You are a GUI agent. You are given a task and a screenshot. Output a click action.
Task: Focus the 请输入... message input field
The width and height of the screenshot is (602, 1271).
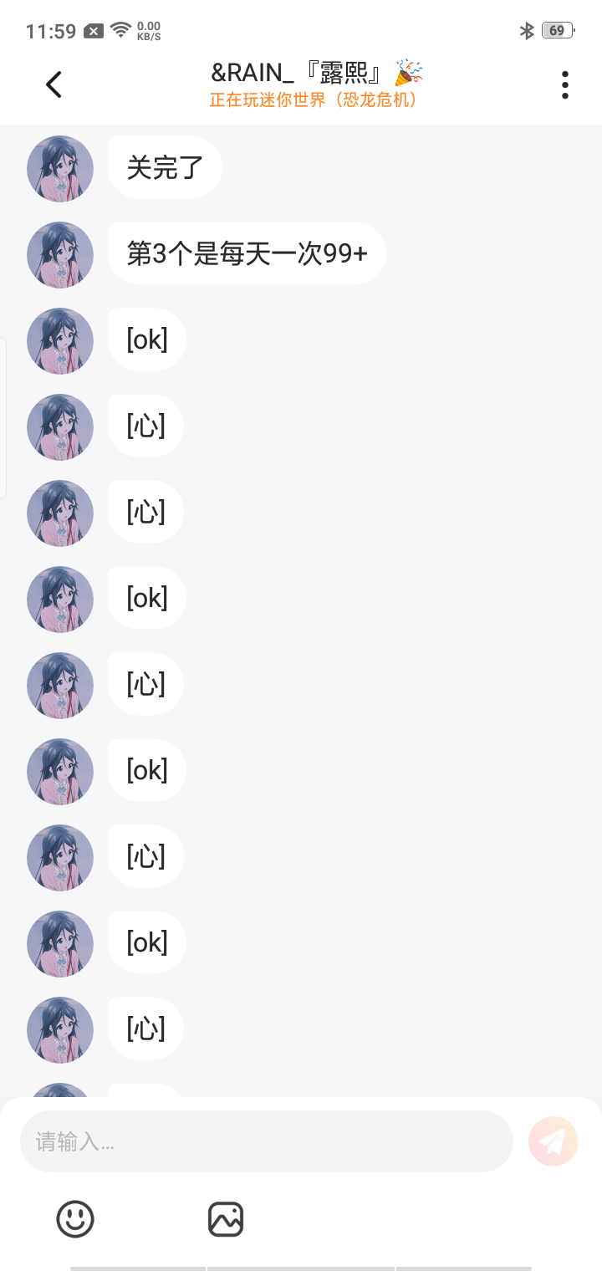[266, 1141]
